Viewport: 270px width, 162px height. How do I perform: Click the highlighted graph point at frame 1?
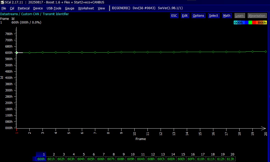[x=17, y=53]
